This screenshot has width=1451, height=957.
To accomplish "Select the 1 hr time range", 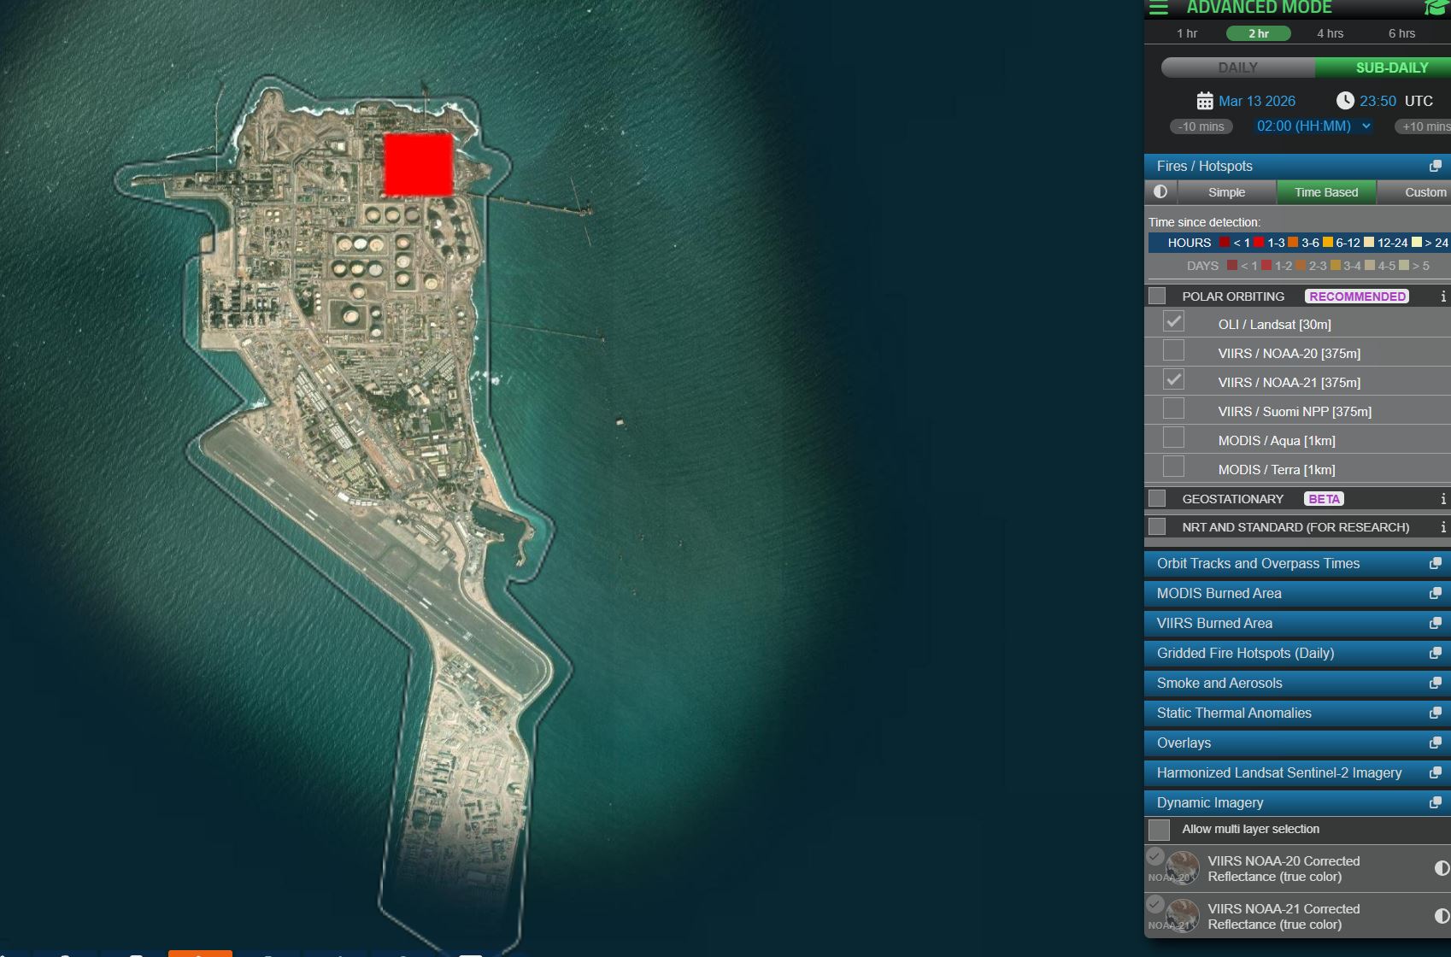I will click(x=1187, y=33).
